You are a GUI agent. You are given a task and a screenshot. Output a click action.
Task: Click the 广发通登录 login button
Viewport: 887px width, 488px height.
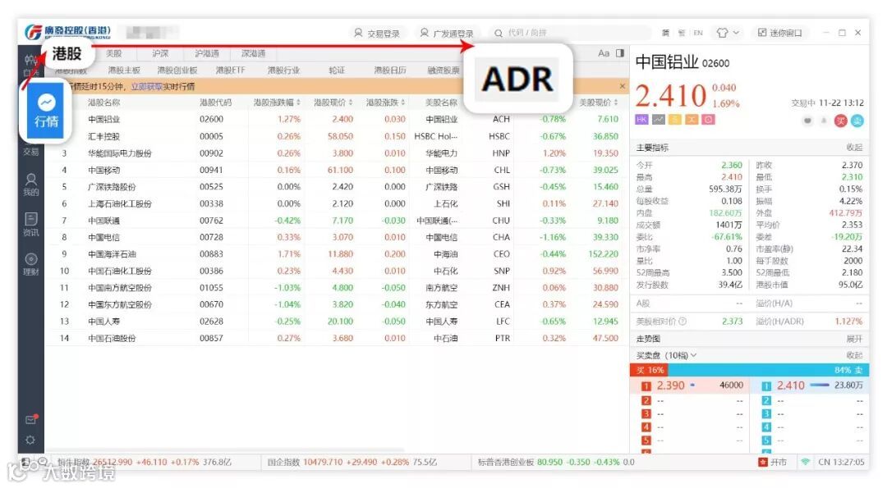[447, 34]
